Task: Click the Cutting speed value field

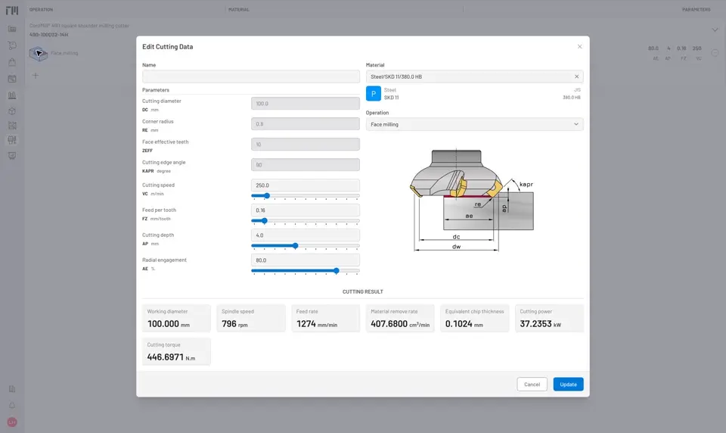Action: click(x=305, y=185)
